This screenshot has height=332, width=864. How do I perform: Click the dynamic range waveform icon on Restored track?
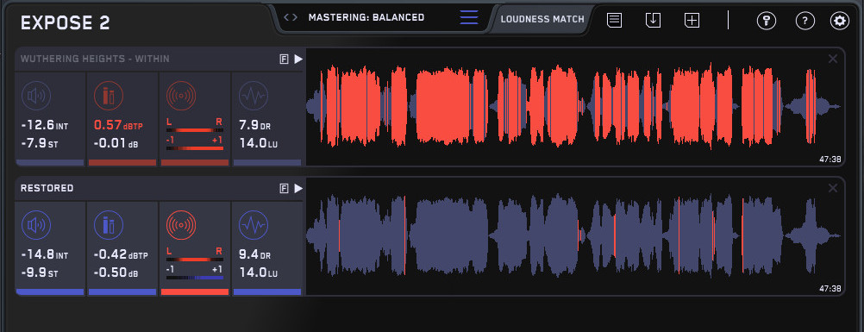[x=254, y=225]
